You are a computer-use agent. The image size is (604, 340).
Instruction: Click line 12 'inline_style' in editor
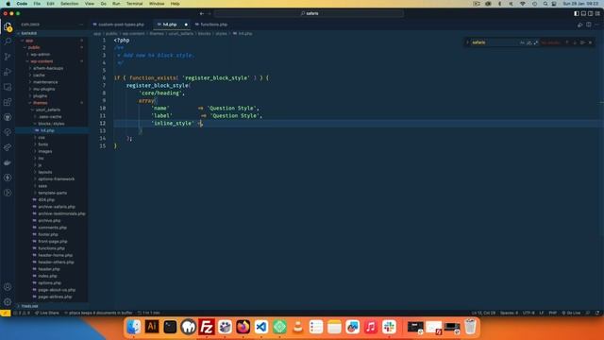(173, 124)
